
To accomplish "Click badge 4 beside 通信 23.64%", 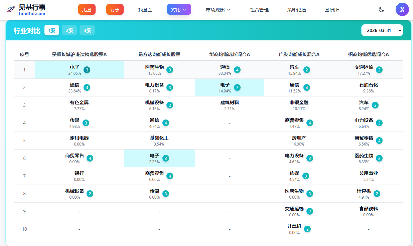I will coord(87,87).
